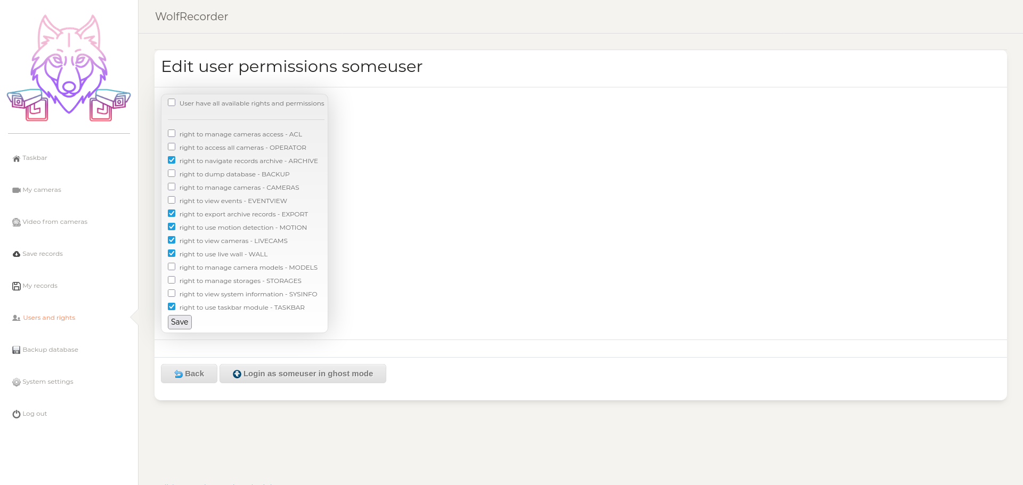Tick the right to manage cameras access ACL
Viewport: 1023px width, 485px height.
[172, 134]
